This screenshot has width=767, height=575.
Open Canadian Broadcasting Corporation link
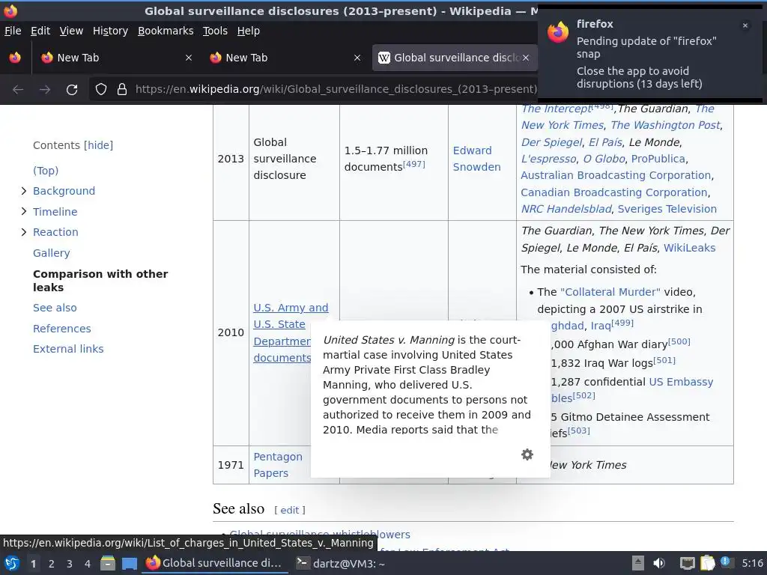click(614, 192)
